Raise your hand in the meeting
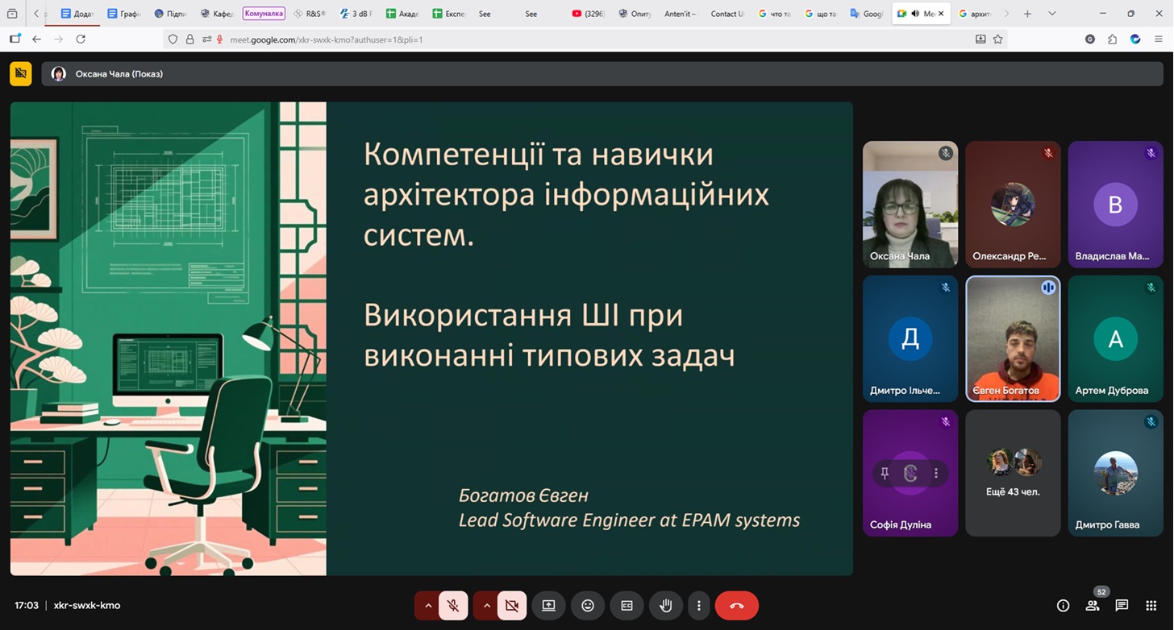Screen dimensions: 1174x630 coord(666,605)
